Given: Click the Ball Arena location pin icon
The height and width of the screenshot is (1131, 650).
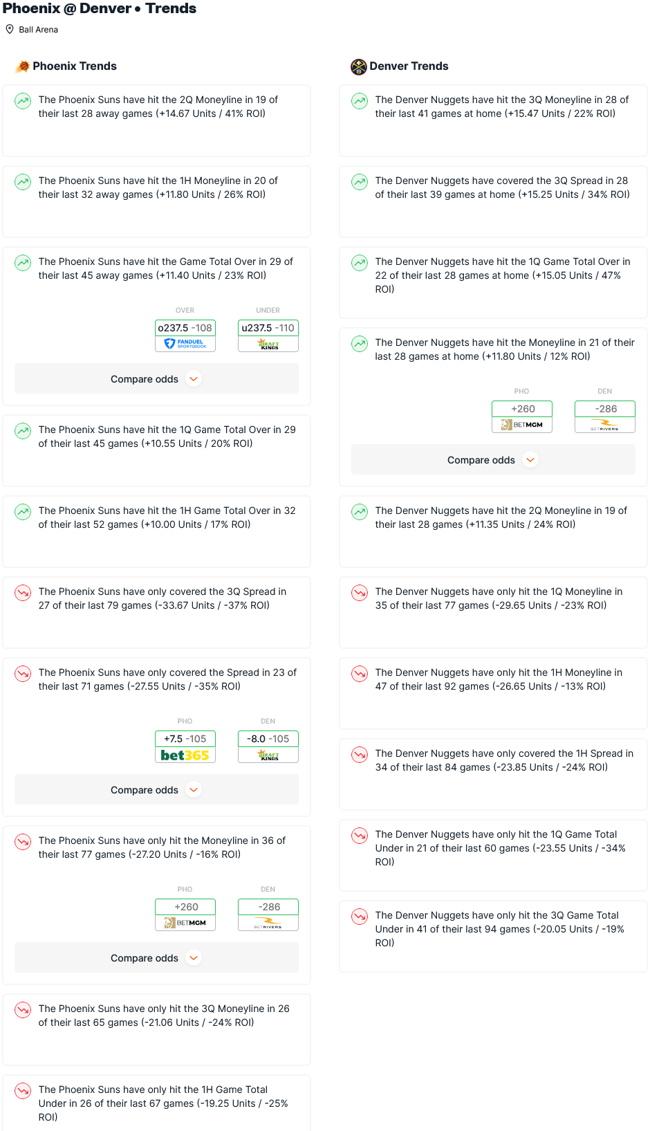Looking at the screenshot, I should click(x=10, y=30).
